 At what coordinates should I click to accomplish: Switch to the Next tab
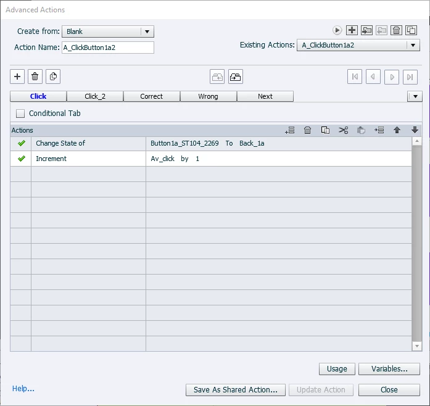point(265,96)
